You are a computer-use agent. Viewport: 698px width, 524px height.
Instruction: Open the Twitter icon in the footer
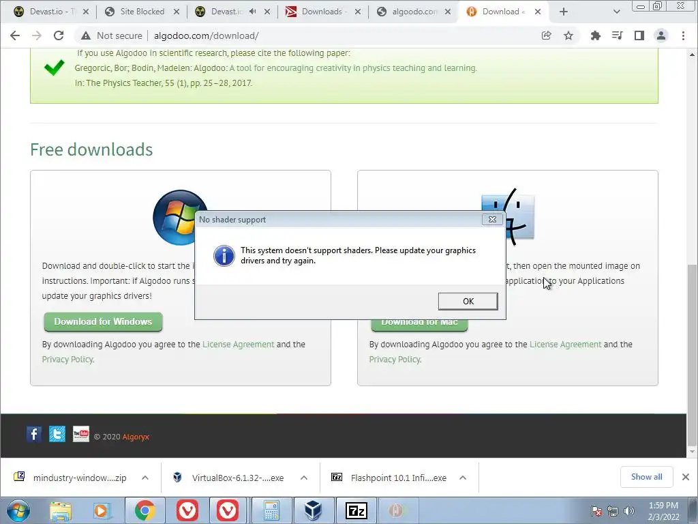click(57, 434)
